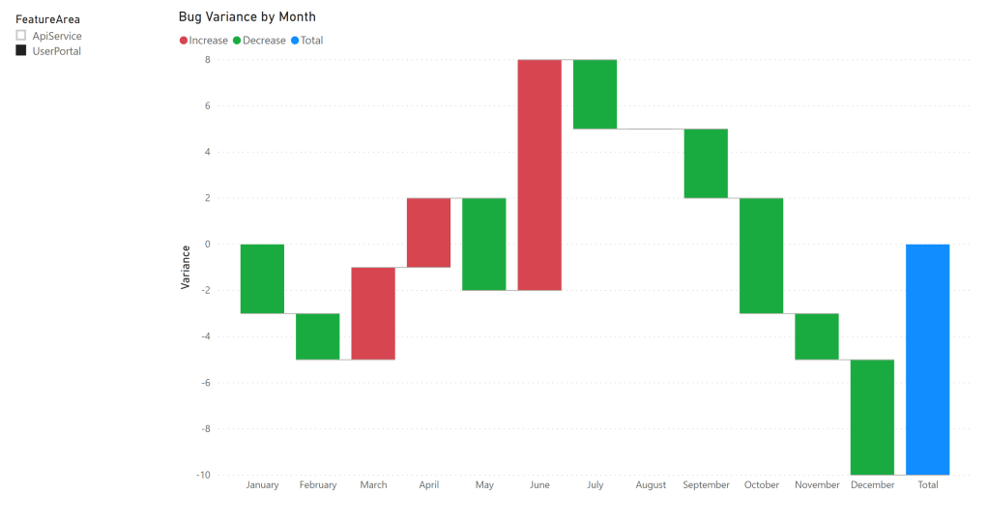Image resolution: width=988 pixels, height=524 pixels.
Task: Click the FeatureArea slicer header
Action: click(x=47, y=19)
